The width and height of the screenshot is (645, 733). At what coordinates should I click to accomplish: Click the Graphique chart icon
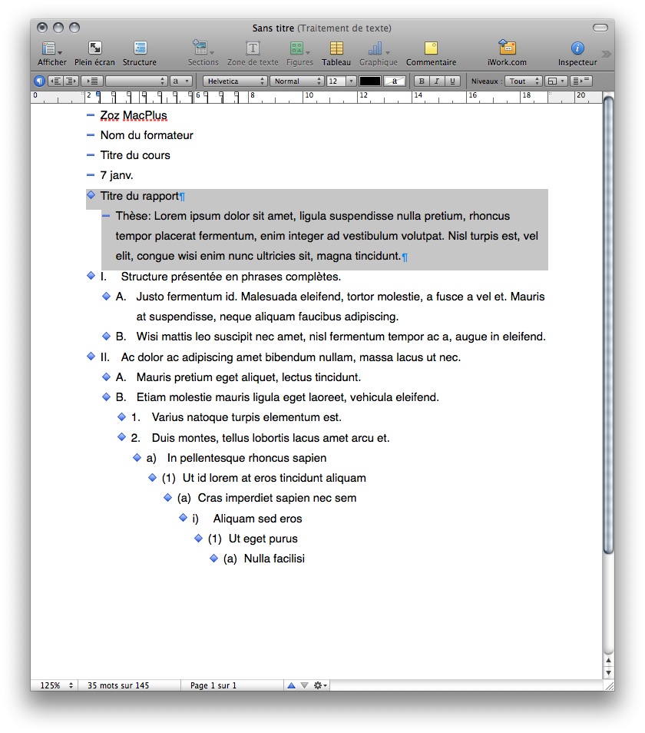coord(377,48)
